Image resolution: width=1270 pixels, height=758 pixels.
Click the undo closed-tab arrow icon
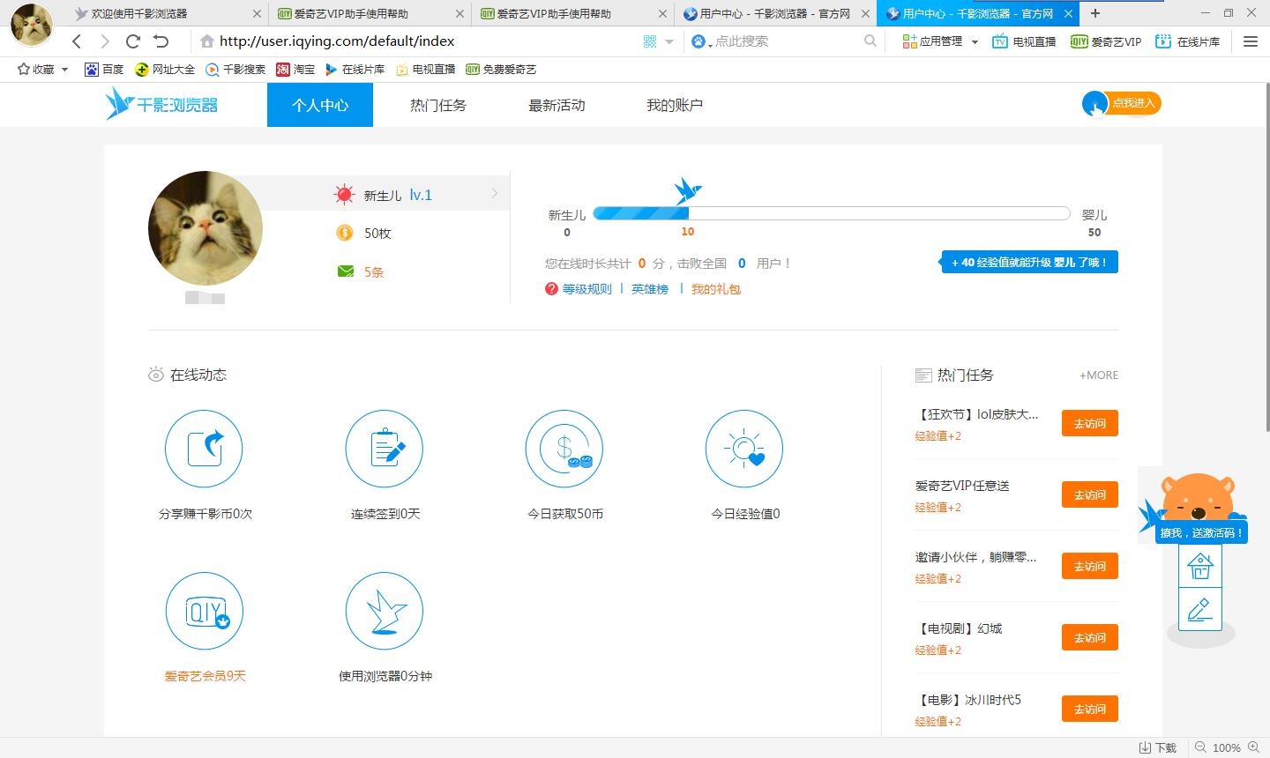click(x=161, y=41)
